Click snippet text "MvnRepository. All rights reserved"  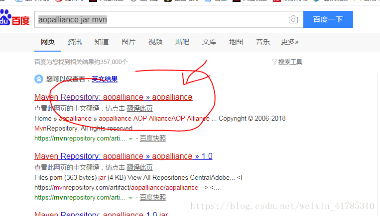coord(83,128)
